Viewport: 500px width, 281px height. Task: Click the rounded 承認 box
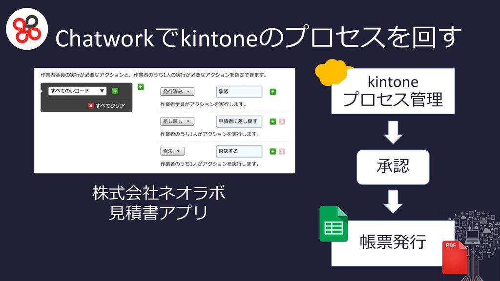coord(393,167)
